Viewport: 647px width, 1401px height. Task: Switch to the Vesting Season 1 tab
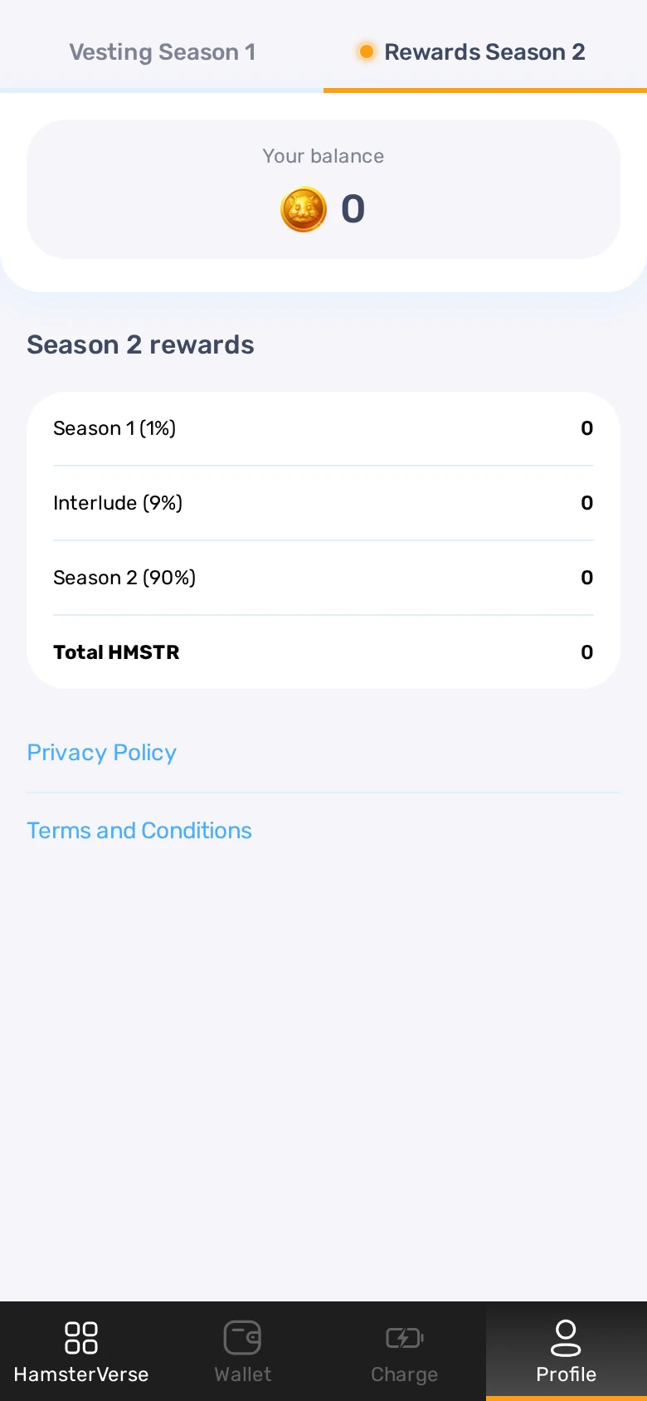tap(162, 51)
